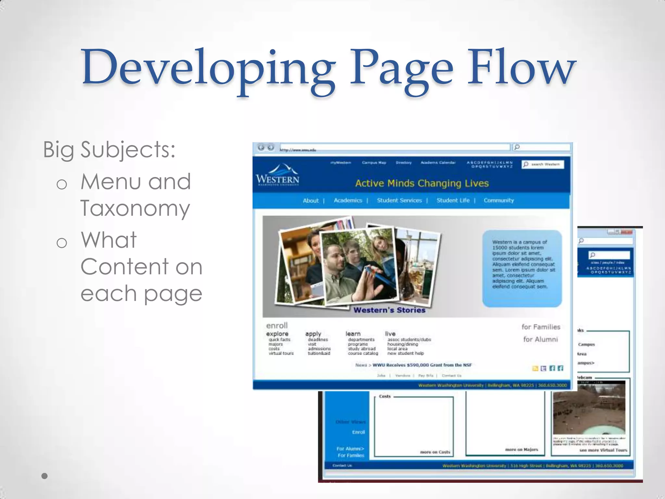Open virtual tours under explore
The height and width of the screenshot is (499, 665).
(281, 353)
